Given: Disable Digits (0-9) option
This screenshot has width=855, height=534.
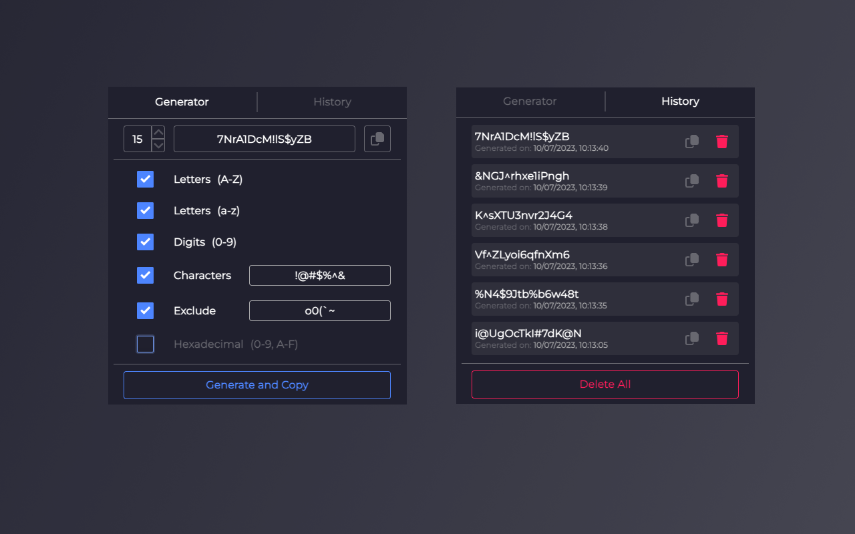Looking at the screenshot, I should click(x=145, y=242).
